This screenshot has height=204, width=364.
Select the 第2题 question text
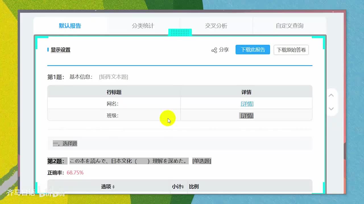point(129,161)
